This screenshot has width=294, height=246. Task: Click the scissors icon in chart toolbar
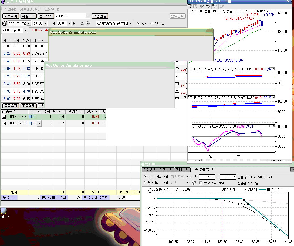click(x=202, y=6)
